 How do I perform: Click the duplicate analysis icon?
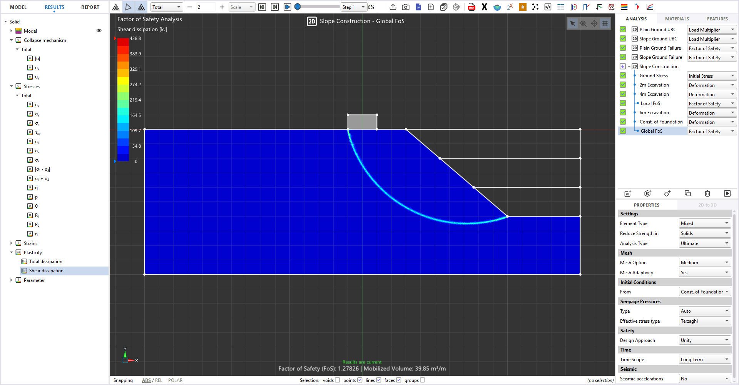688,193
